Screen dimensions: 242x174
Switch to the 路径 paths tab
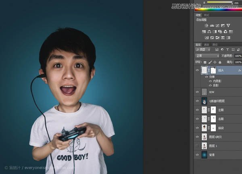[x=215, y=45]
